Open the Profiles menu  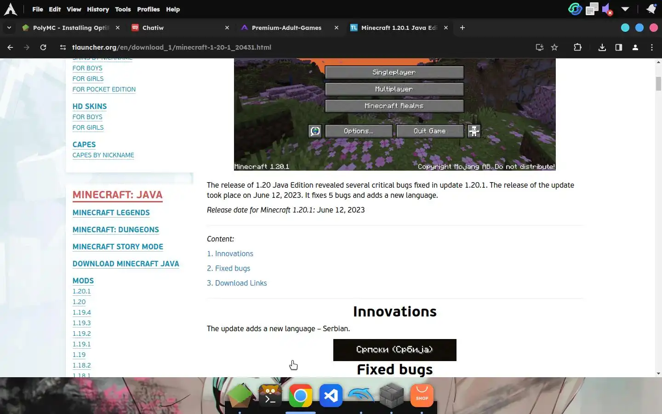pos(148,9)
